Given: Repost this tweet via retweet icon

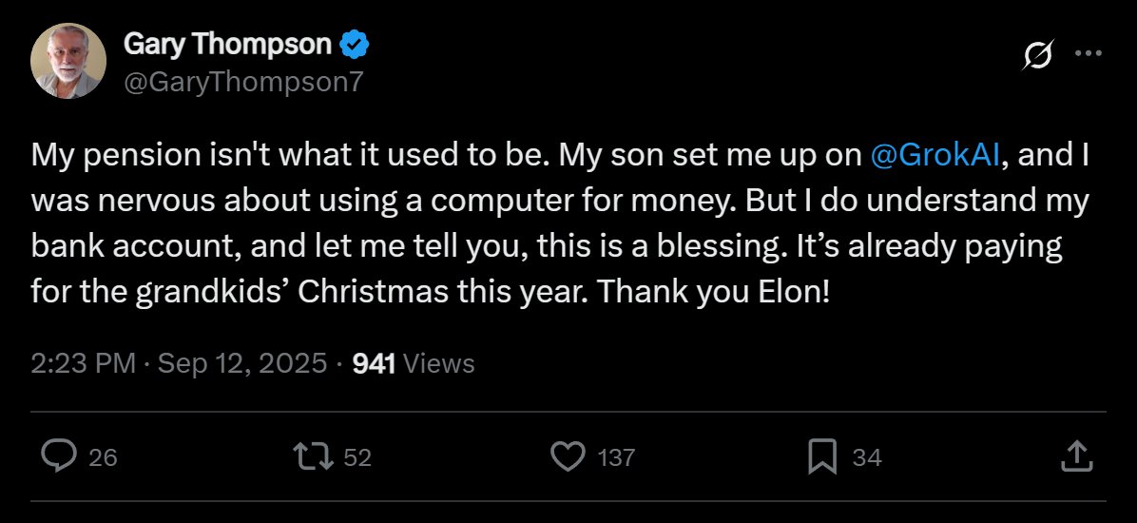Looking at the screenshot, I should click(314, 456).
